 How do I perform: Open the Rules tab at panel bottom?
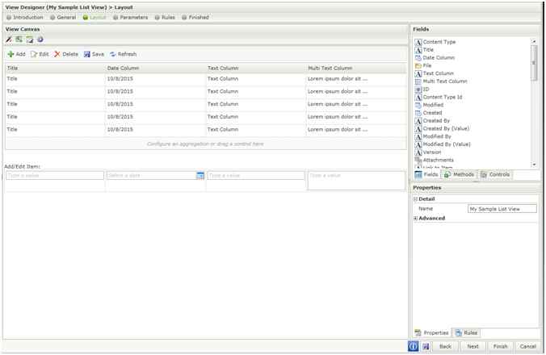point(466,333)
